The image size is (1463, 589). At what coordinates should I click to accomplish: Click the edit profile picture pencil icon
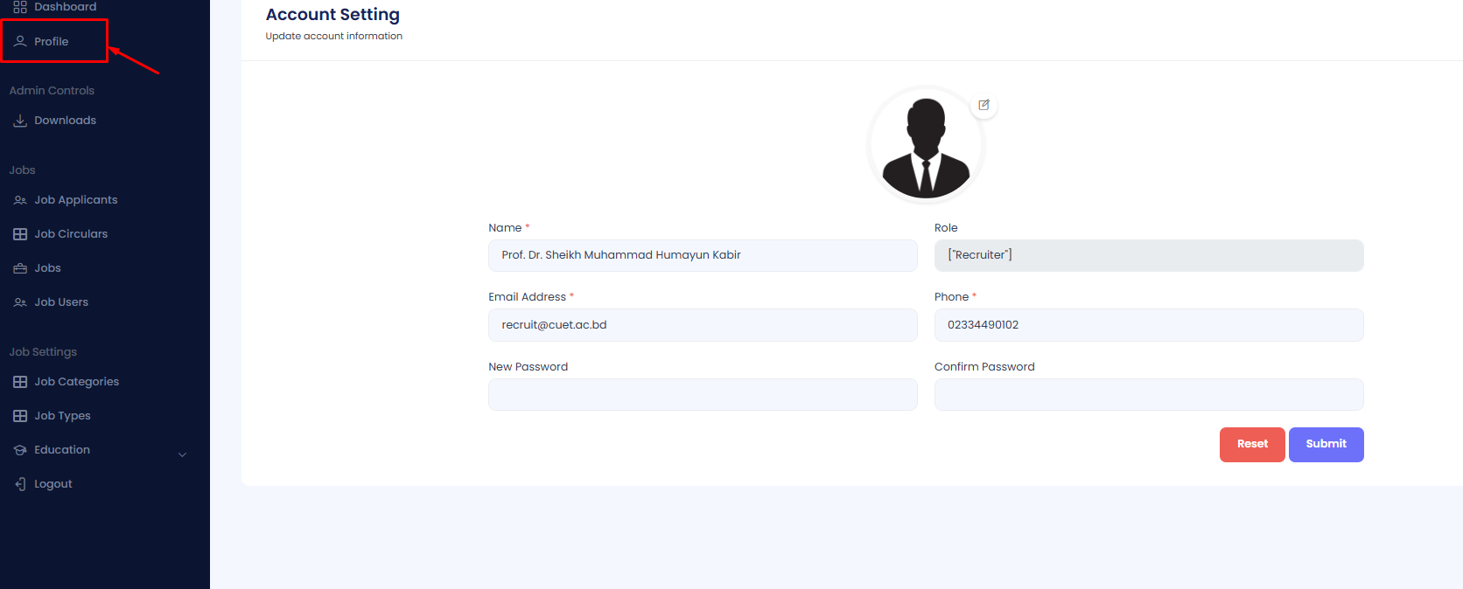pyautogui.click(x=983, y=105)
